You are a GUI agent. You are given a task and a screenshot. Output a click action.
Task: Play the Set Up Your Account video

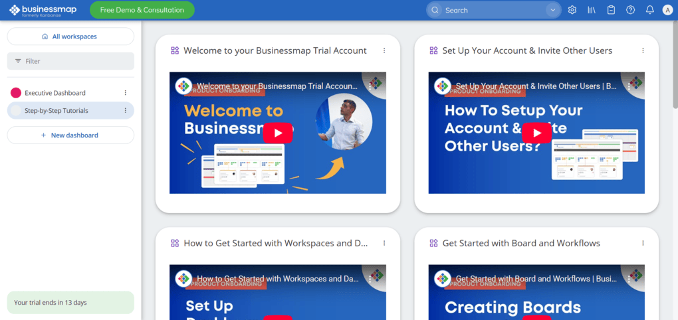tap(536, 133)
